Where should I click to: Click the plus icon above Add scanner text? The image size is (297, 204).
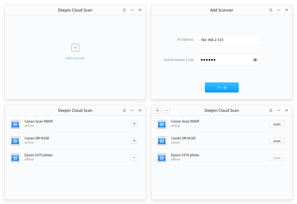coord(75,47)
